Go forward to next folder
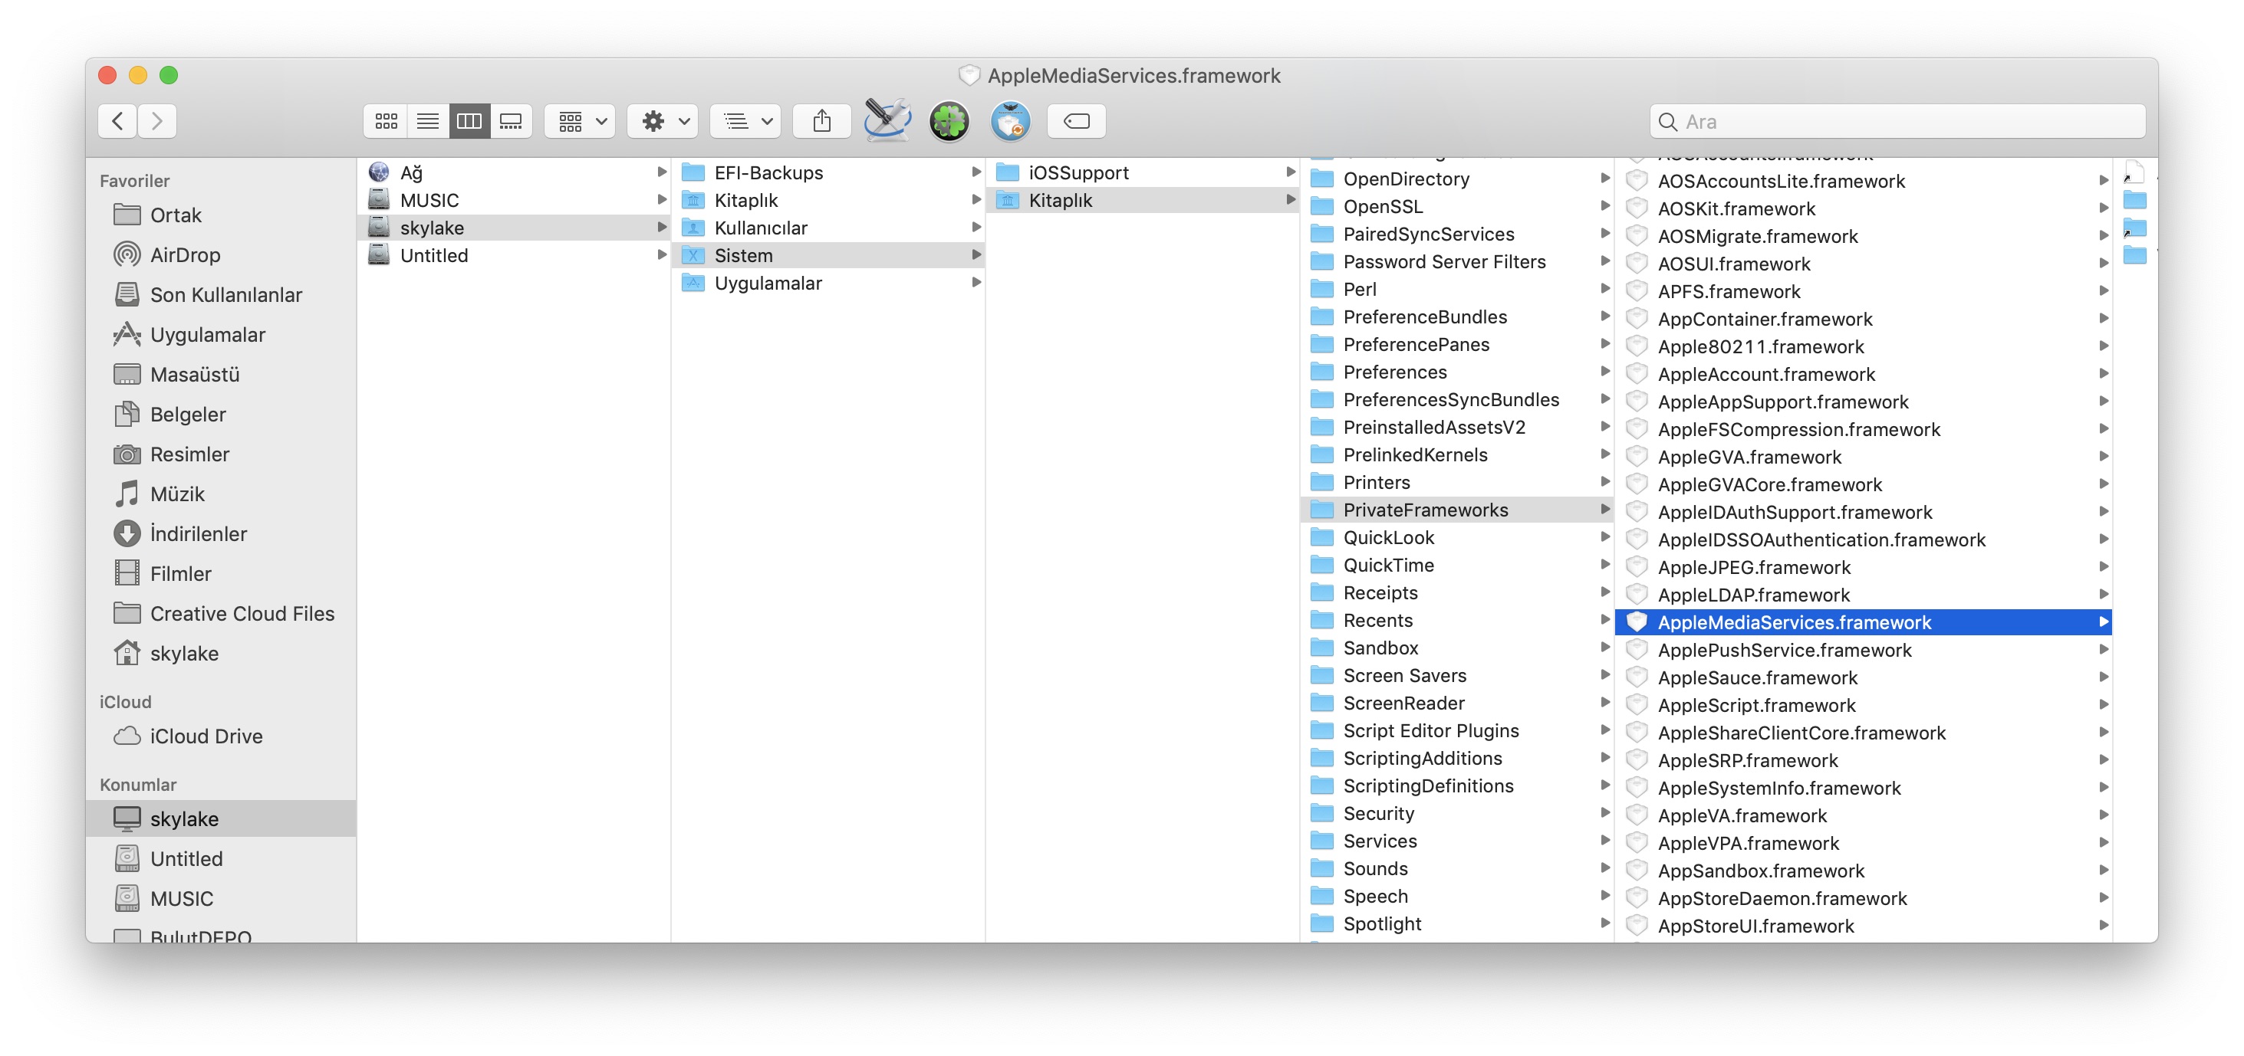 tap(156, 121)
